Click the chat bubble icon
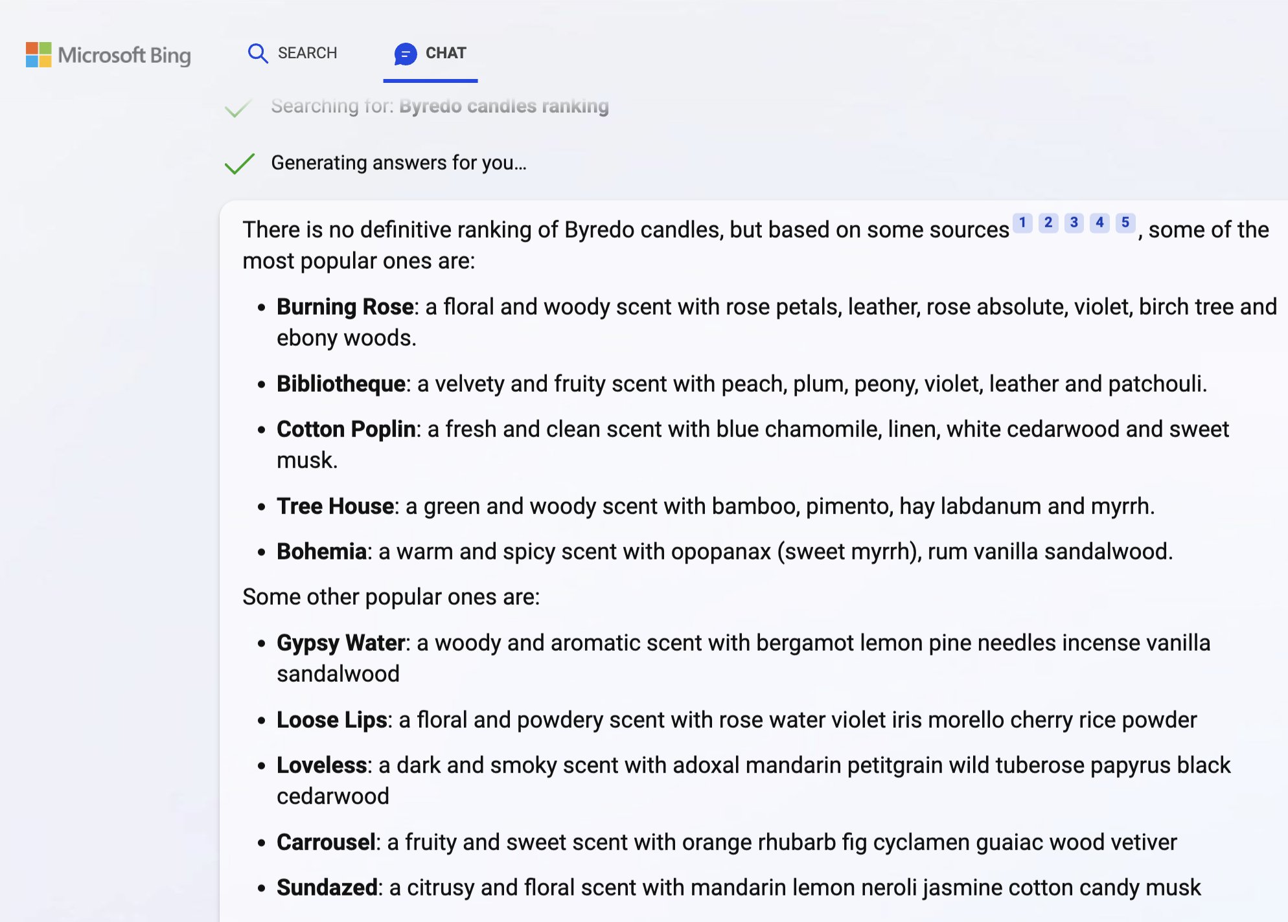The image size is (1288, 922). pos(406,54)
